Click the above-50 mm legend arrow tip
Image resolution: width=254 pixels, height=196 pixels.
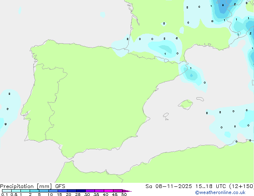point(127,191)
